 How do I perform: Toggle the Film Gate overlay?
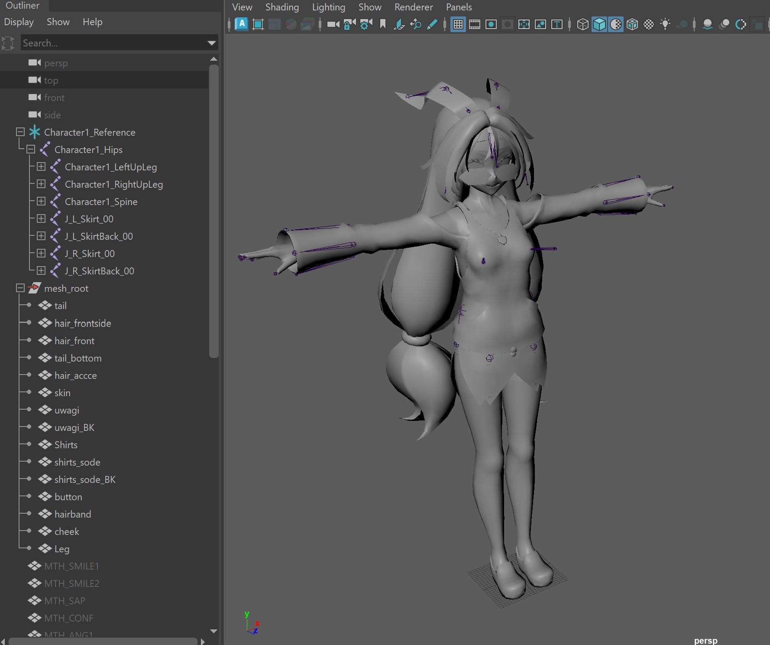pos(474,24)
